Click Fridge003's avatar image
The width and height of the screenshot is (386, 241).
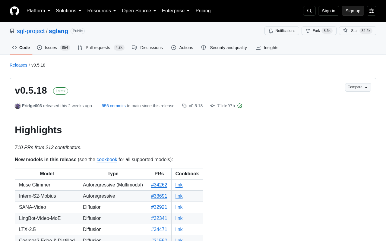click(x=18, y=106)
